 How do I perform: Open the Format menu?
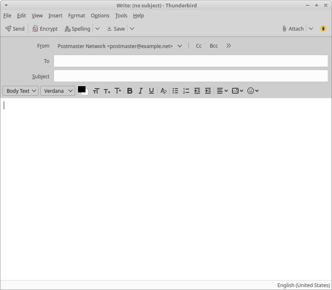coord(76,16)
